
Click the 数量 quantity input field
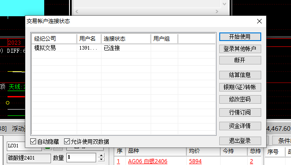pyautogui.click(x=81, y=157)
